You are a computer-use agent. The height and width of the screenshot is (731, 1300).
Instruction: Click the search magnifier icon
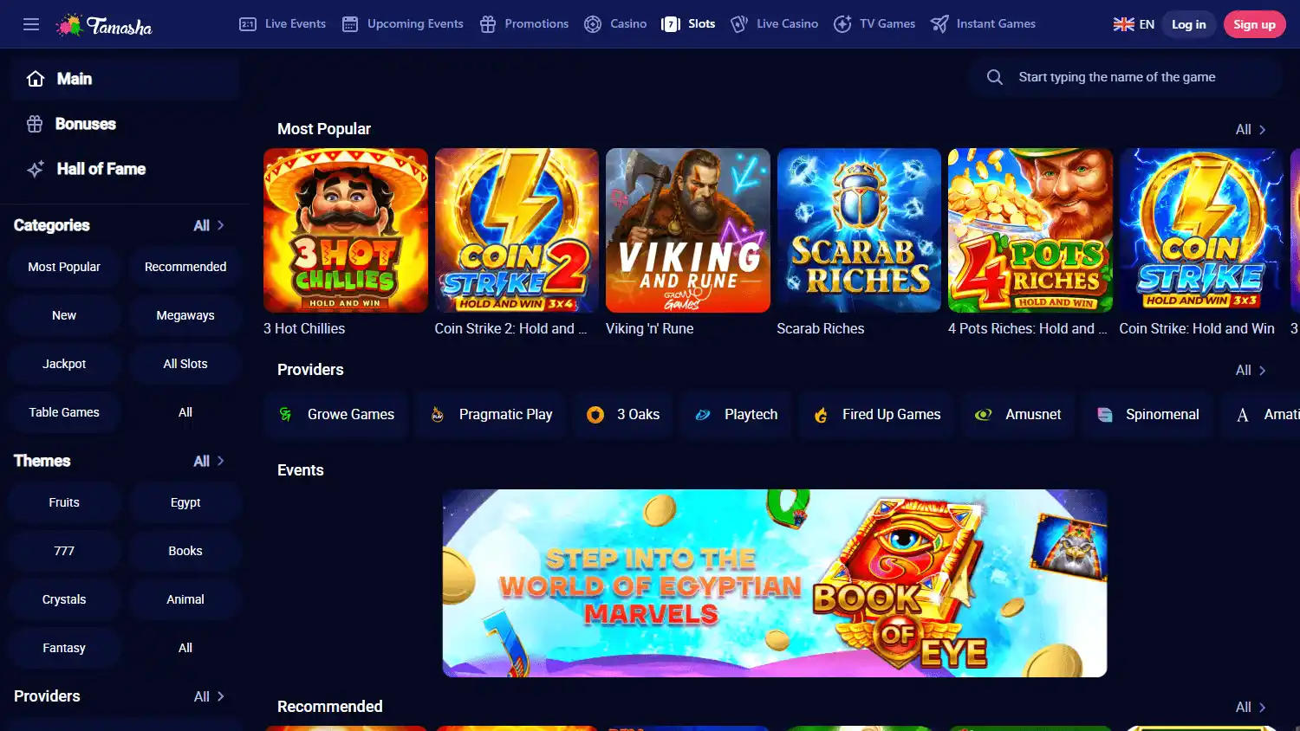[x=995, y=77]
